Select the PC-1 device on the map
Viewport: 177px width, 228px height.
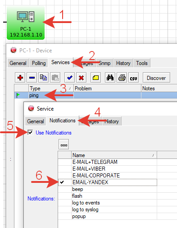point(26,23)
